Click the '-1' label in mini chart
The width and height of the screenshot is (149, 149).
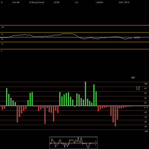(96, 141)
